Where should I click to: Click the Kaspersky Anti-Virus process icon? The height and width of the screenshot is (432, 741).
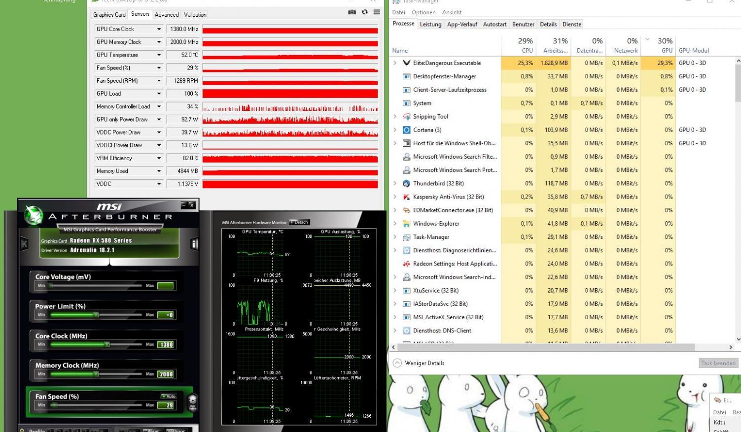pos(407,197)
